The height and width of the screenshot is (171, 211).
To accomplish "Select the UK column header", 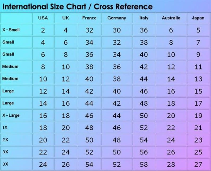I will tap(66, 18).
